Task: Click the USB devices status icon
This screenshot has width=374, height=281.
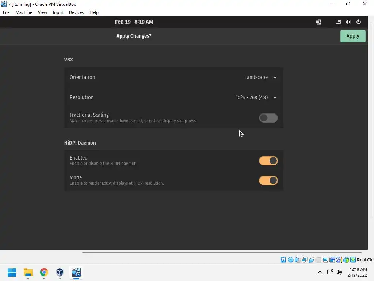Action: pyautogui.click(x=311, y=260)
